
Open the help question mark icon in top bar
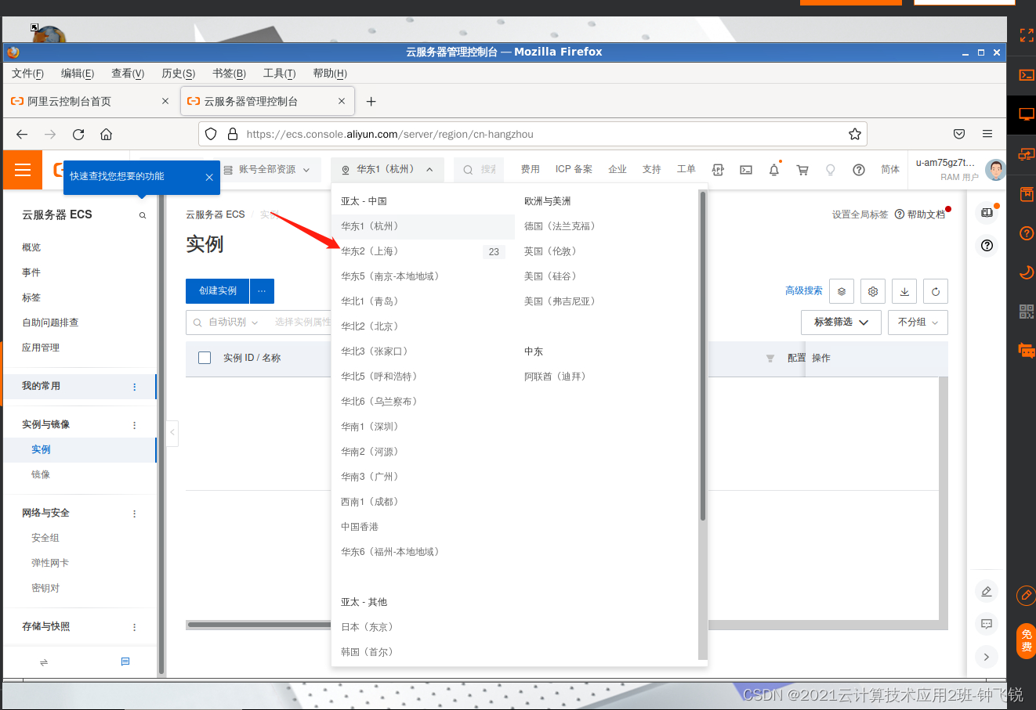pyautogui.click(x=859, y=170)
